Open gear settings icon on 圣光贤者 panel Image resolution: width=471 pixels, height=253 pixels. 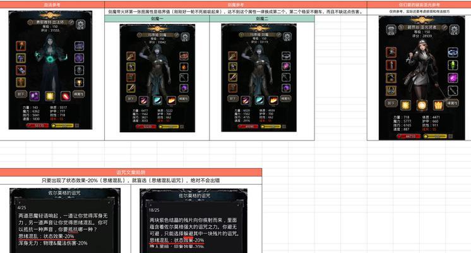point(454,30)
